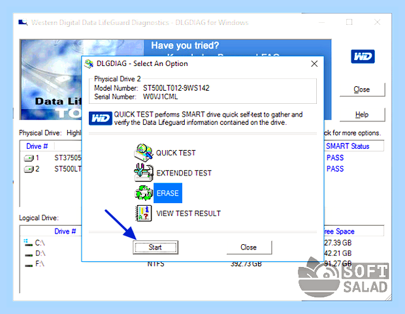
Task: Click the WD logo in the dialog
Action: (100, 118)
